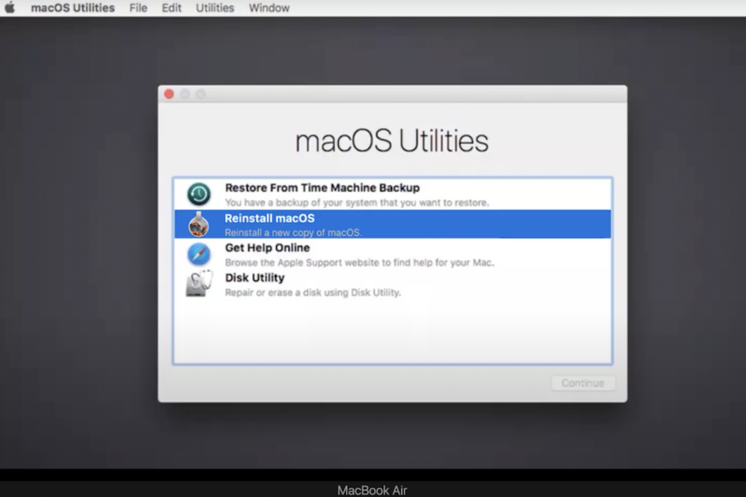
Task: Click the Time Machine backup icon
Action: pyautogui.click(x=199, y=194)
